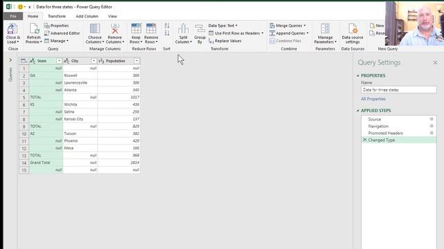Viewport: 444px width, 249px height.
Task: Click the Wichita cell
Action: [80, 104]
